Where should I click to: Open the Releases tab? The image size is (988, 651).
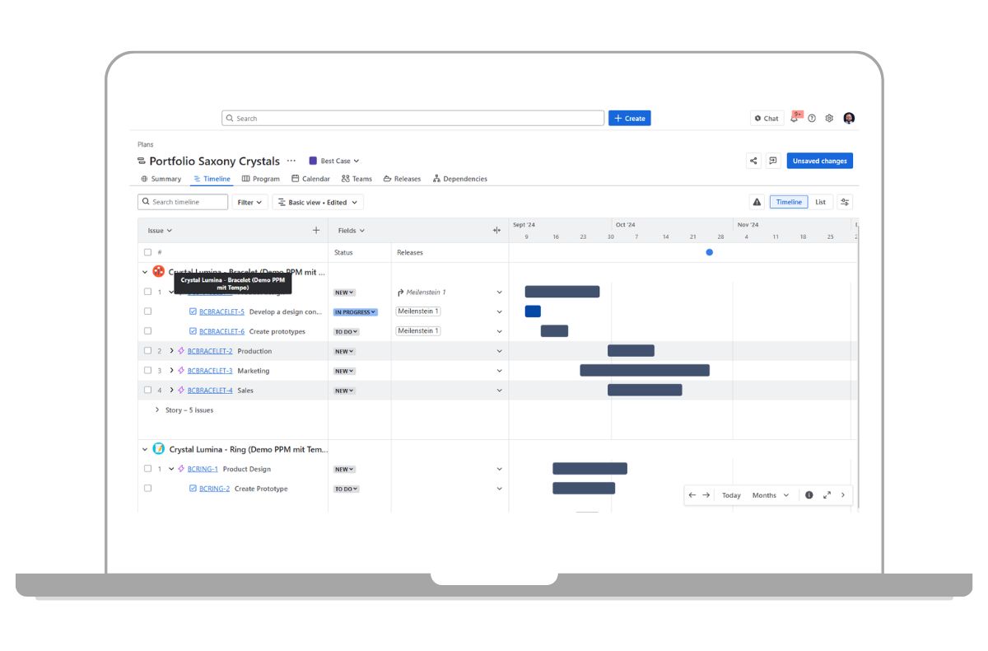click(402, 179)
